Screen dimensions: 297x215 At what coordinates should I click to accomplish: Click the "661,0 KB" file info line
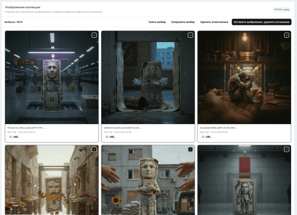coord(21,132)
